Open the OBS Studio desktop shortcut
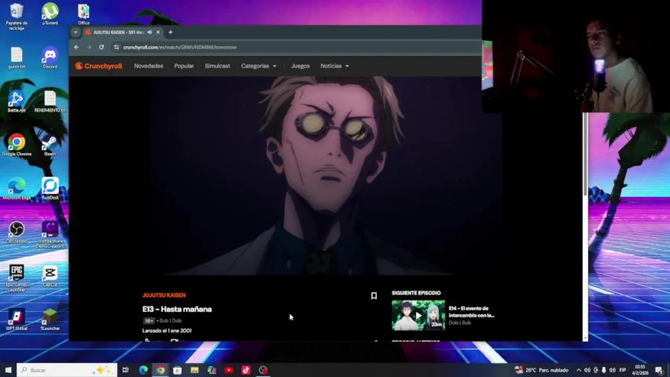The image size is (670, 377). [17, 232]
